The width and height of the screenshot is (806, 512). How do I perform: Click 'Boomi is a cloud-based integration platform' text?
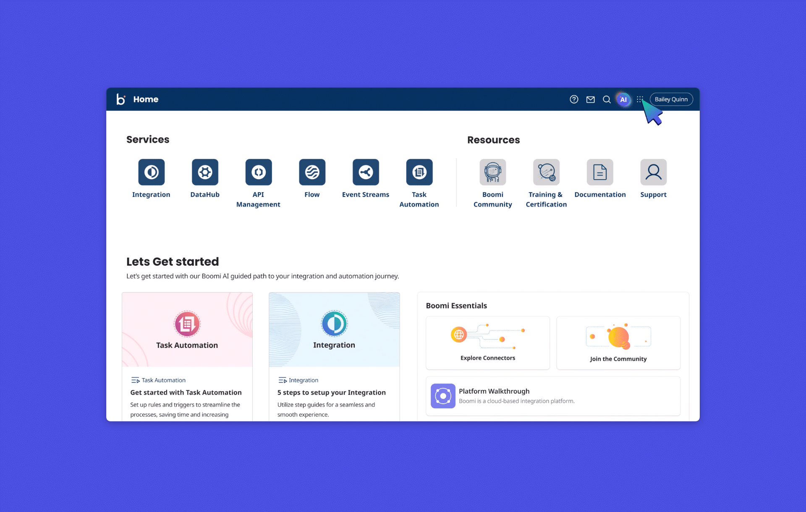[x=517, y=401]
